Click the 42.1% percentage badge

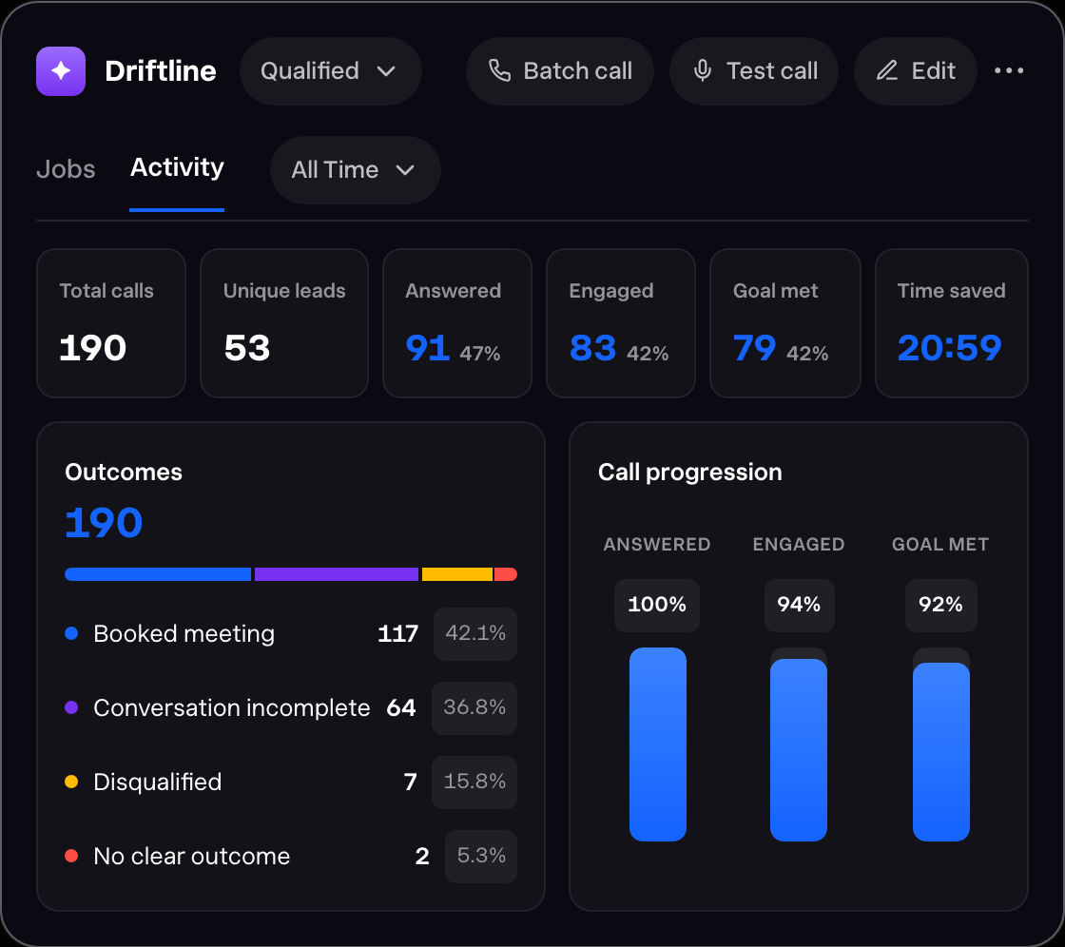[x=475, y=634]
